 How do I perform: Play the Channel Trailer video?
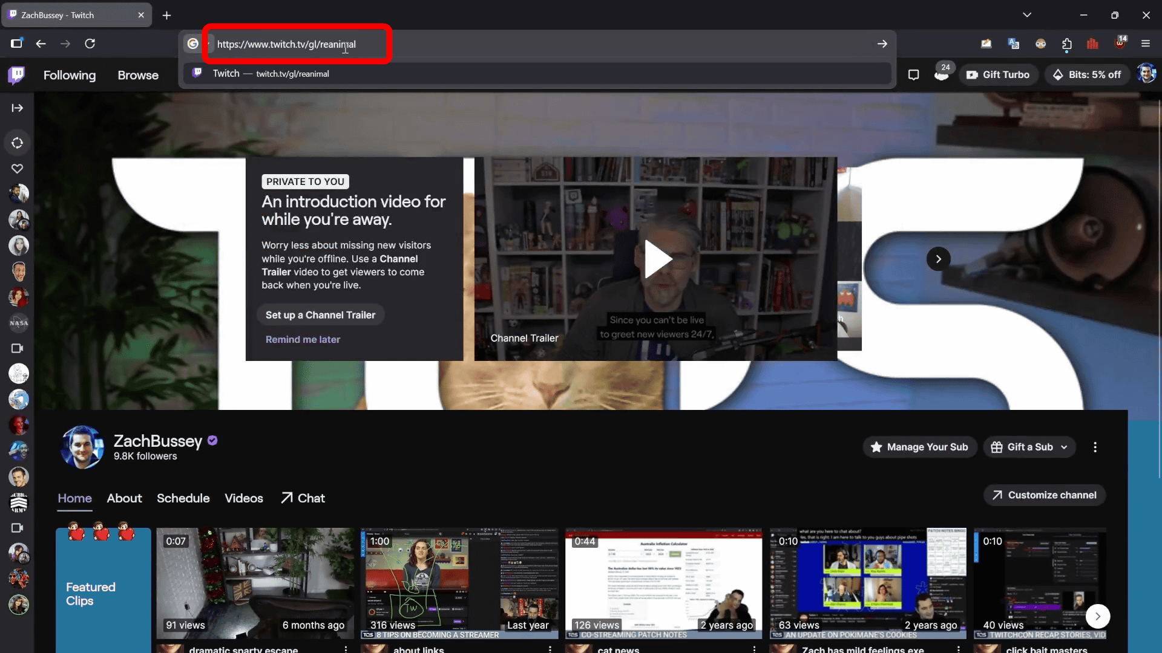point(657,259)
